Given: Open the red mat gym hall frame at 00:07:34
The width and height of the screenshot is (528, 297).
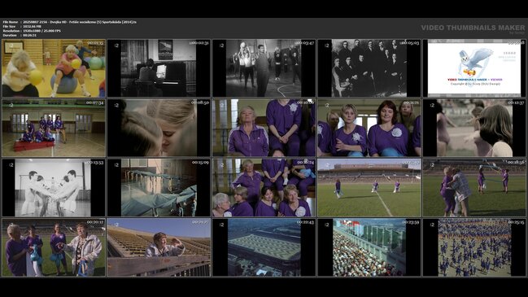Looking at the screenshot, I should point(54,128).
